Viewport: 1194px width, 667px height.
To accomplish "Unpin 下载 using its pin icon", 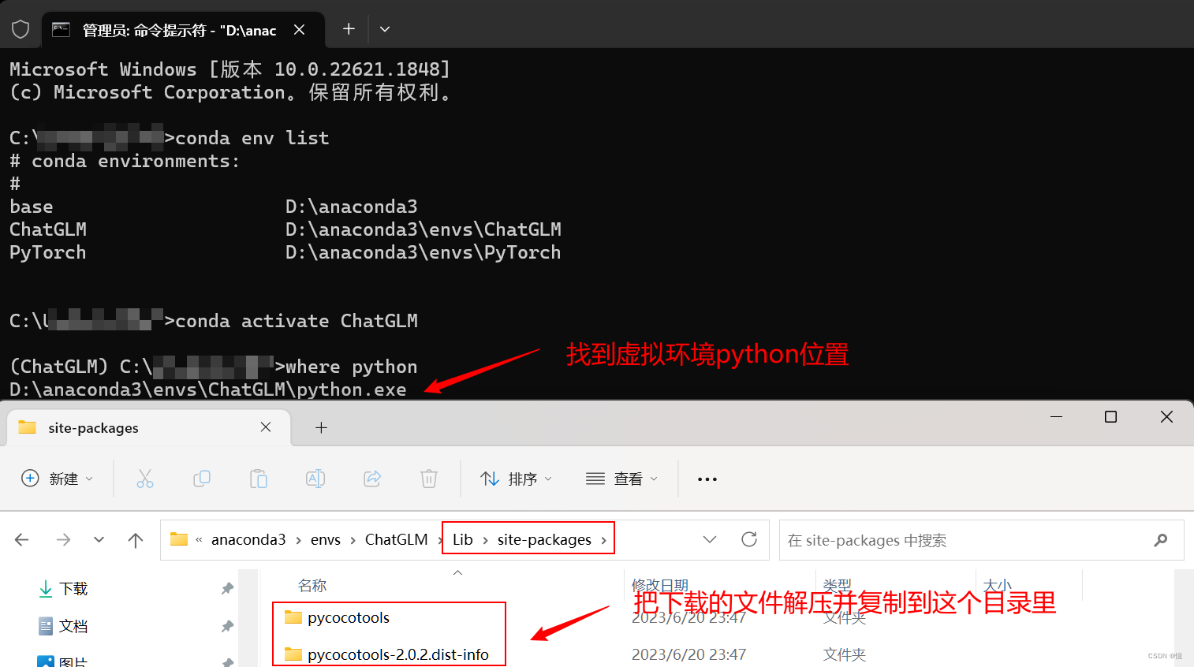I will [227, 589].
